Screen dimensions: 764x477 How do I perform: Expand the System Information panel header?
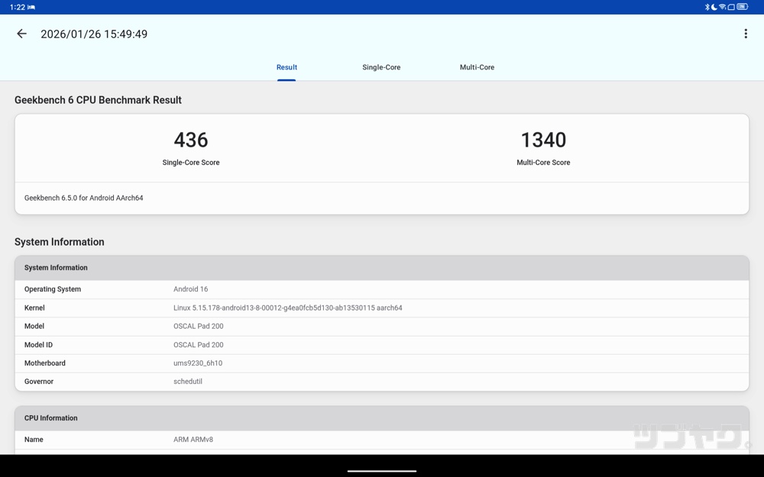(382, 267)
